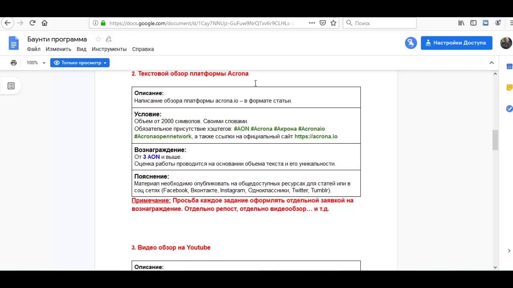Viewport: 513px width, 288px height.
Task: Toggle Firefox sidebar view icon
Action: [473, 23]
